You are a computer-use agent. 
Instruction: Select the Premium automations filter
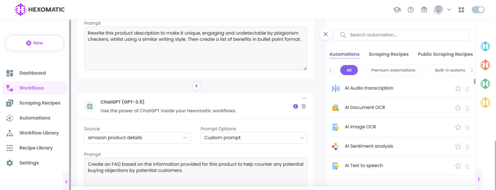tap(393, 70)
